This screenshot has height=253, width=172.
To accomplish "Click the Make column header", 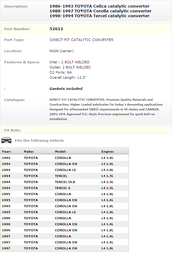I will click(29, 151).
